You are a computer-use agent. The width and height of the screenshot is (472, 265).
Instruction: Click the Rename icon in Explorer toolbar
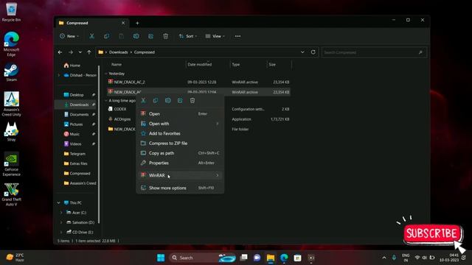(136, 36)
